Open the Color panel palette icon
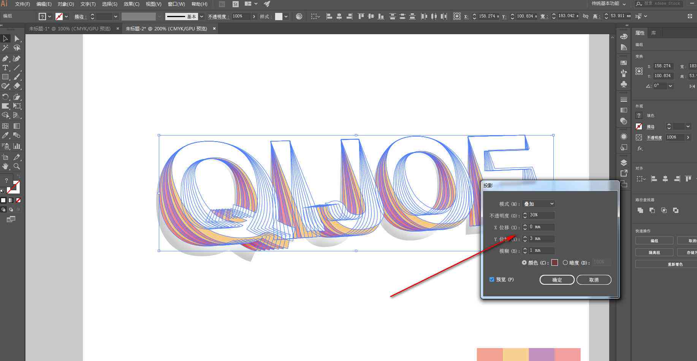The height and width of the screenshot is (361, 697). (x=624, y=36)
